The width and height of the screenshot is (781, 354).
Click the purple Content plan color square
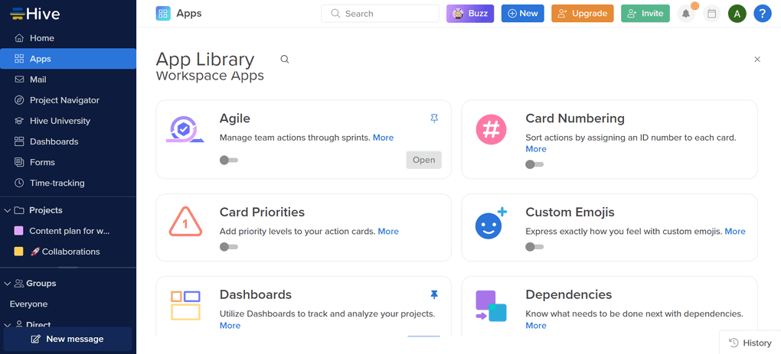pyautogui.click(x=19, y=231)
